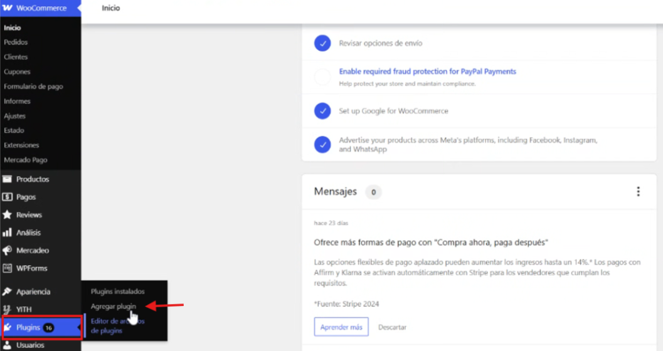Click the Pagos dollar icon
The width and height of the screenshot is (663, 351).
click(7, 197)
